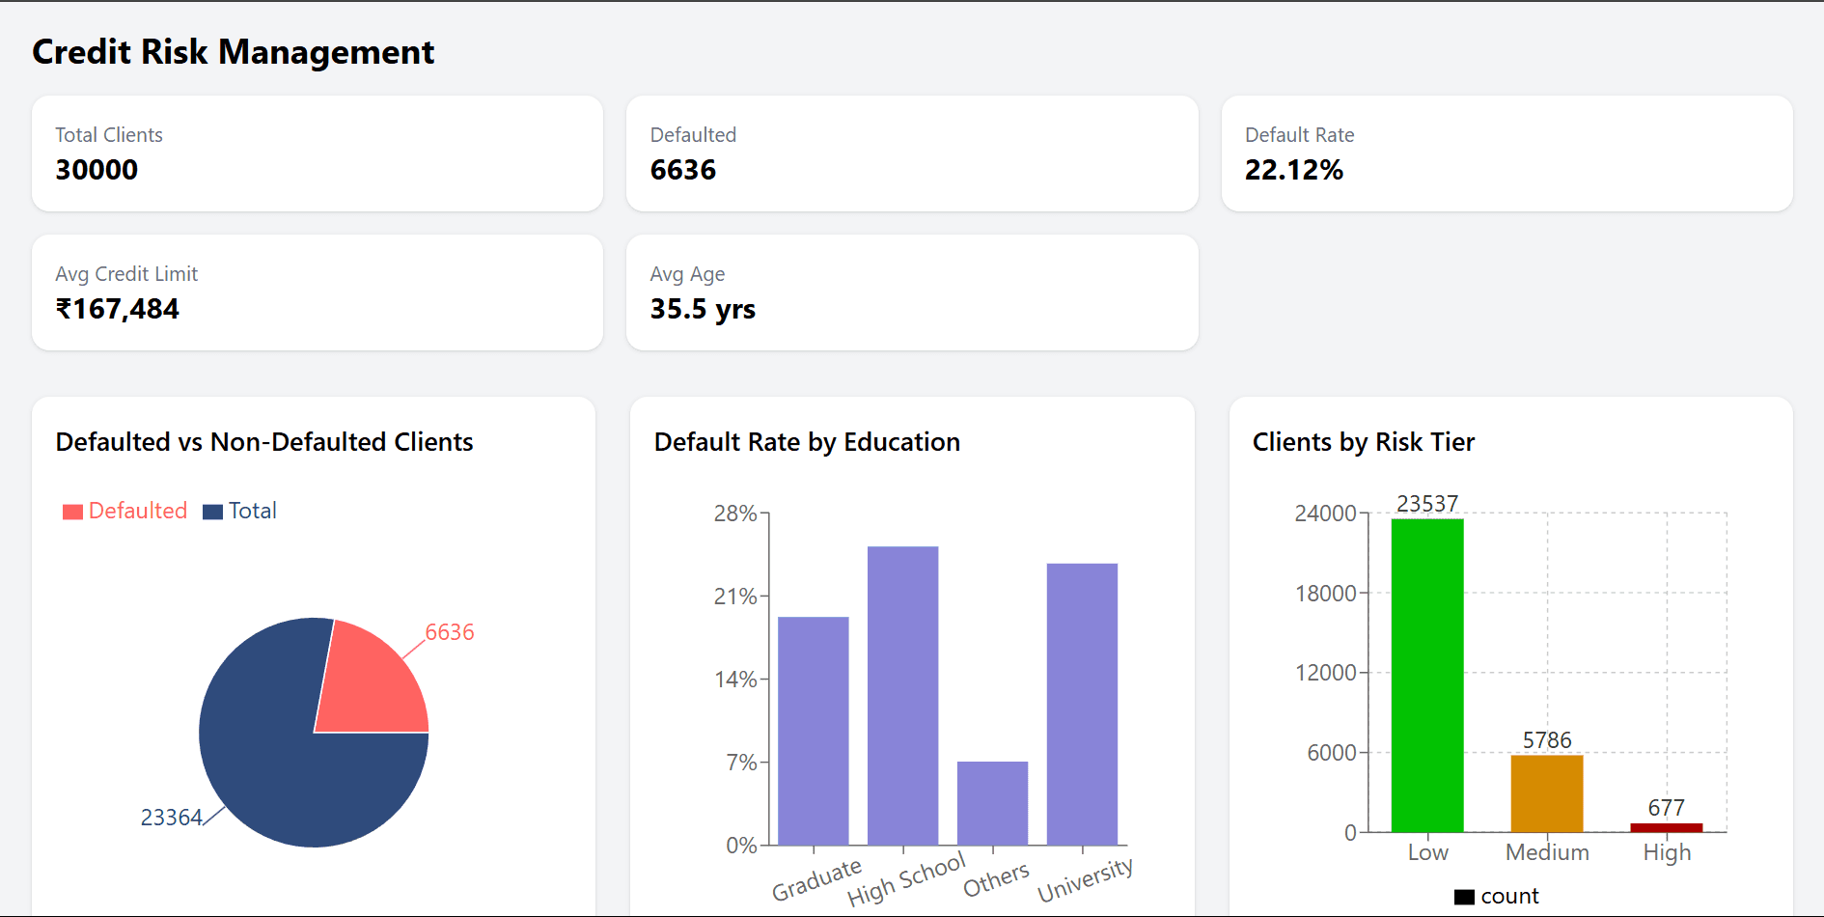The width and height of the screenshot is (1824, 917).
Task: Click the Default Rate by Education chart title
Action: (x=807, y=442)
